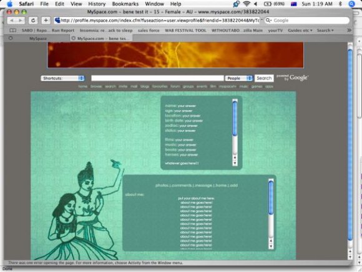362x272 pixels.
Task: Show hidden bookmarks with the double chevron
Action: [x=349, y=30]
